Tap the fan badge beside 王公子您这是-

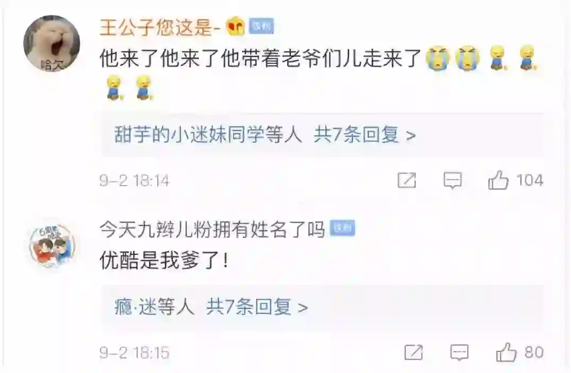point(261,27)
